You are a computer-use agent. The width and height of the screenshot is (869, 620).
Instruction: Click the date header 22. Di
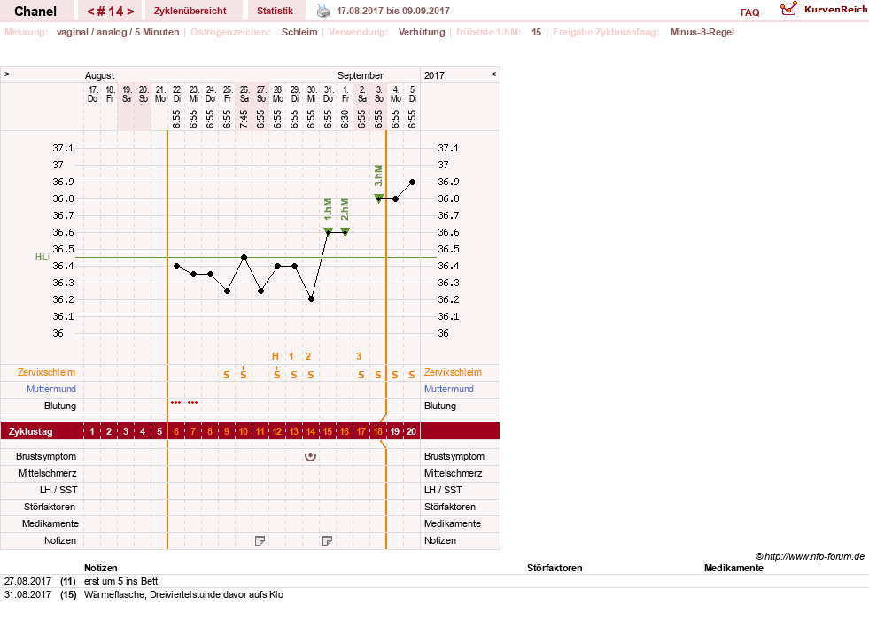pyautogui.click(x=177, y=94)
